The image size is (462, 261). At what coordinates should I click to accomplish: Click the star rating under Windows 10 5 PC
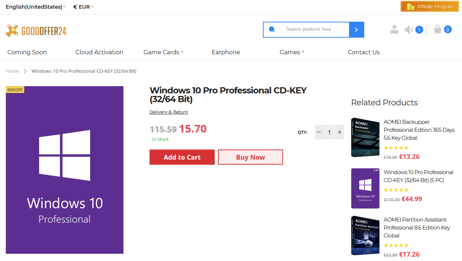pyautogui.click(x=396, y=190)
